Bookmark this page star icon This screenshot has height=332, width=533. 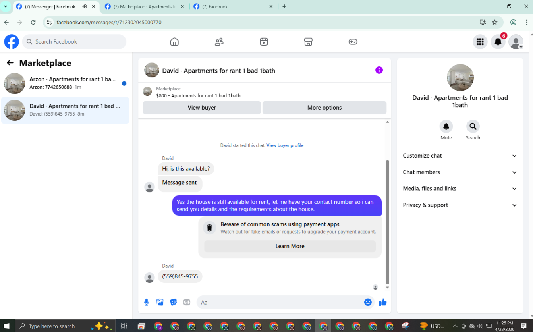tap(494, 22)
